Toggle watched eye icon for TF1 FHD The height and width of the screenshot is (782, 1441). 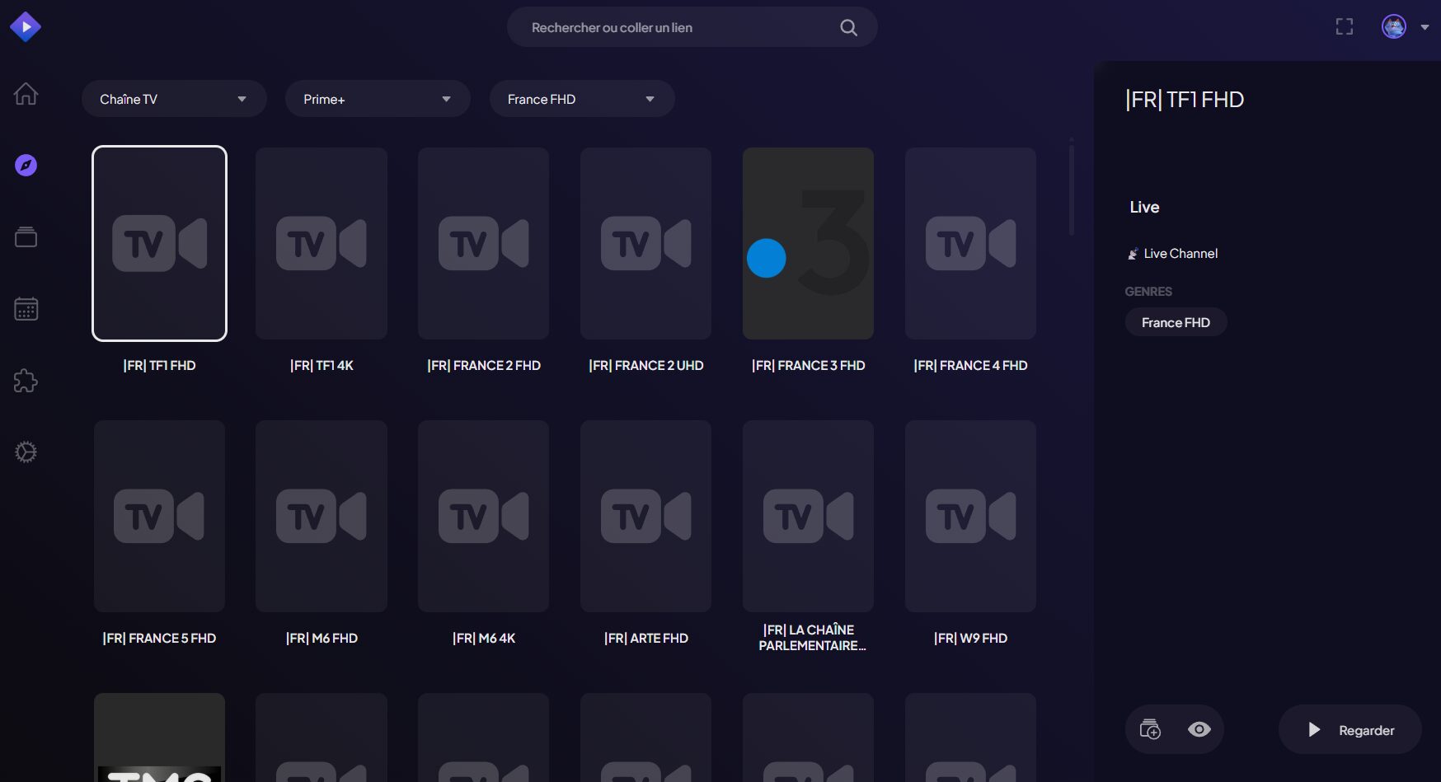[x=1199, y=729]
